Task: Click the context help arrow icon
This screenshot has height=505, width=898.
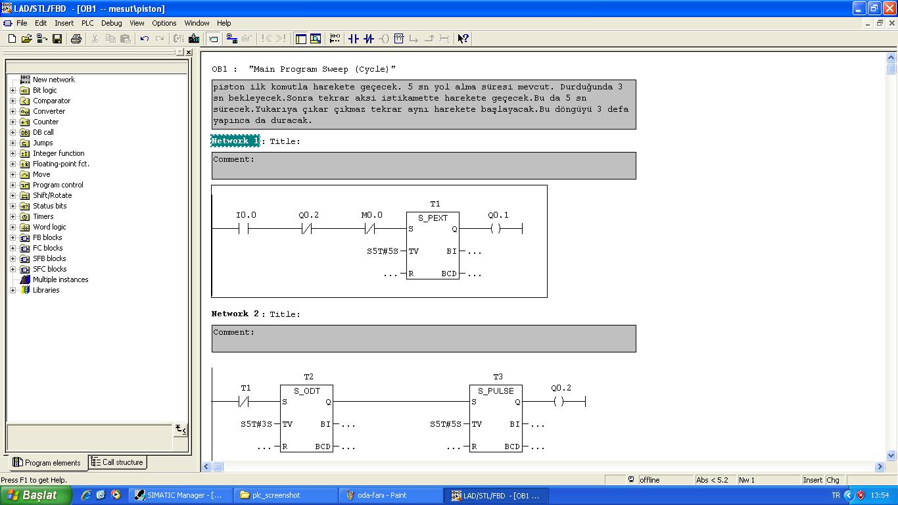Action: (463, 39)
